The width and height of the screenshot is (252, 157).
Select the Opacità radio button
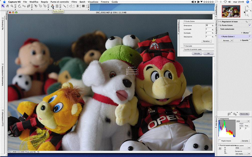click(x=250, y=40)
